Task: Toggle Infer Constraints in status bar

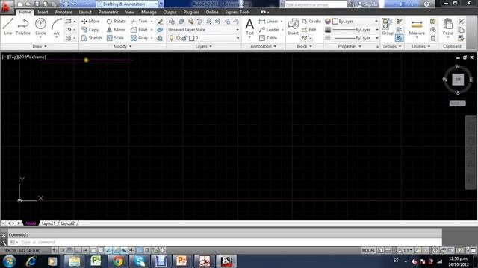Action: (55, 250)
